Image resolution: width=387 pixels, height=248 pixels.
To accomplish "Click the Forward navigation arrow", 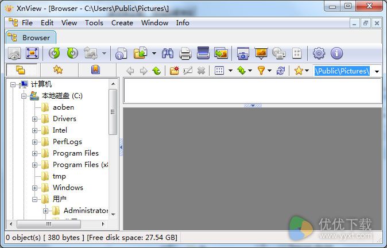I will coord(144,71).
